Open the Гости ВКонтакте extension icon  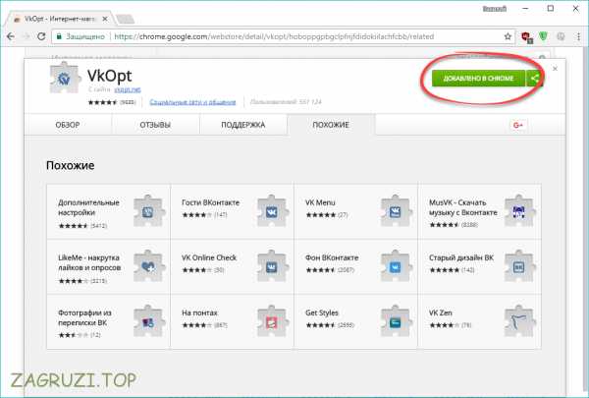click(x=273, y=211)
